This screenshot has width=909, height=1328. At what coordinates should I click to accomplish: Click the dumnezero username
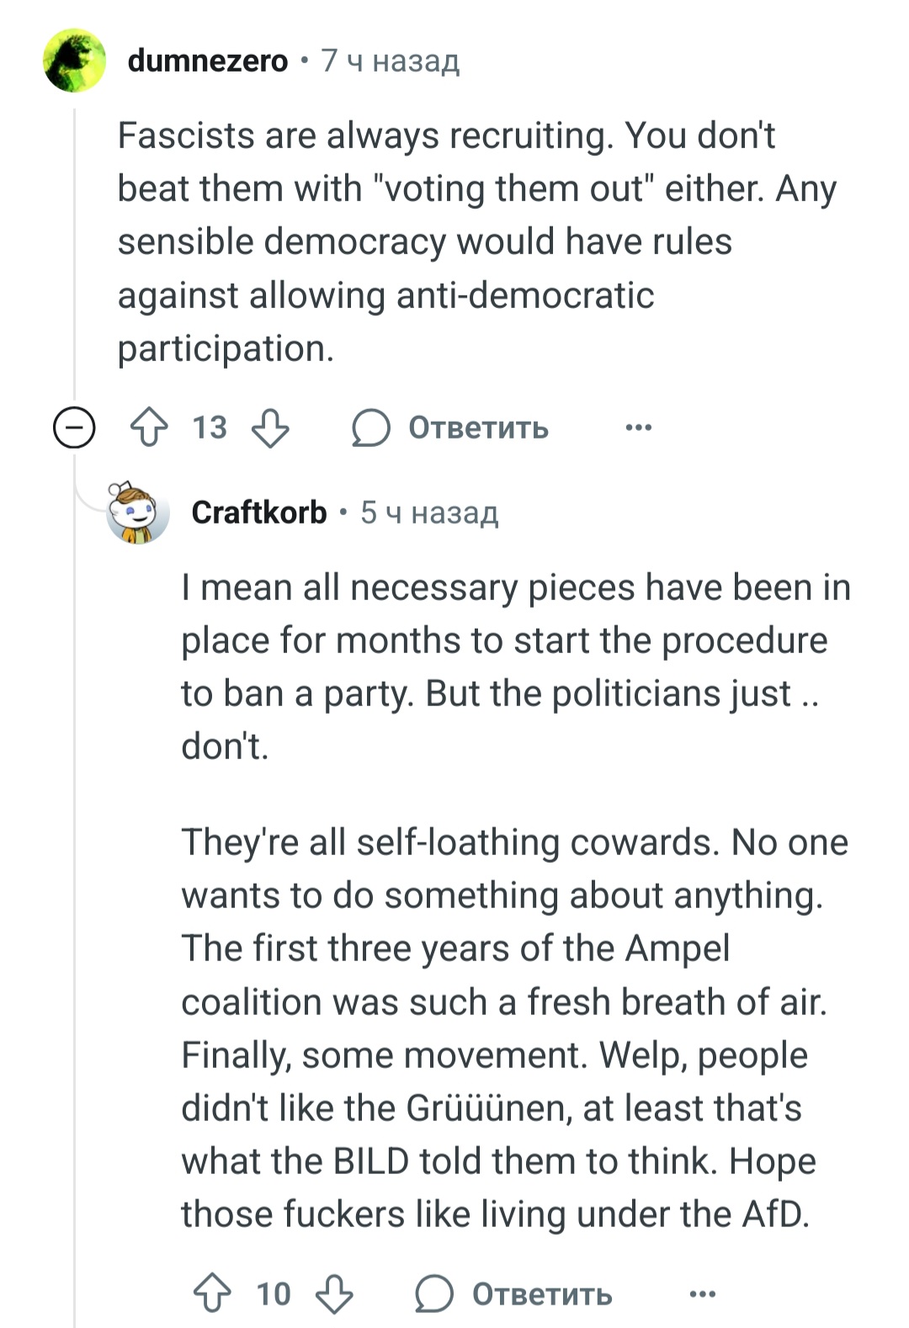[x=207, y=61]
